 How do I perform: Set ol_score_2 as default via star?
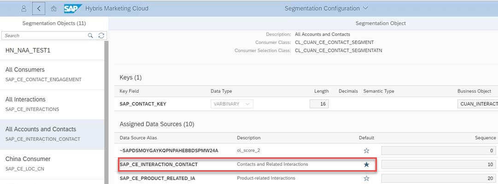coord(366,151)
